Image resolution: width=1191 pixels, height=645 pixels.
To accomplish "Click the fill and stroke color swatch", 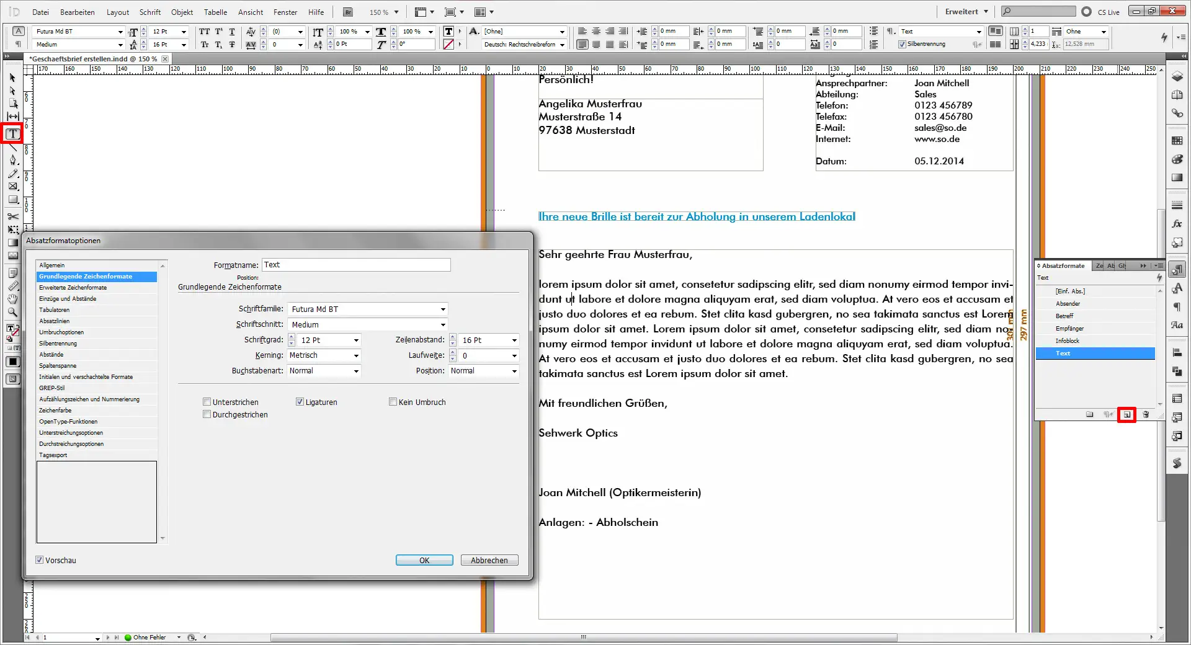I will tap(11, 331).
